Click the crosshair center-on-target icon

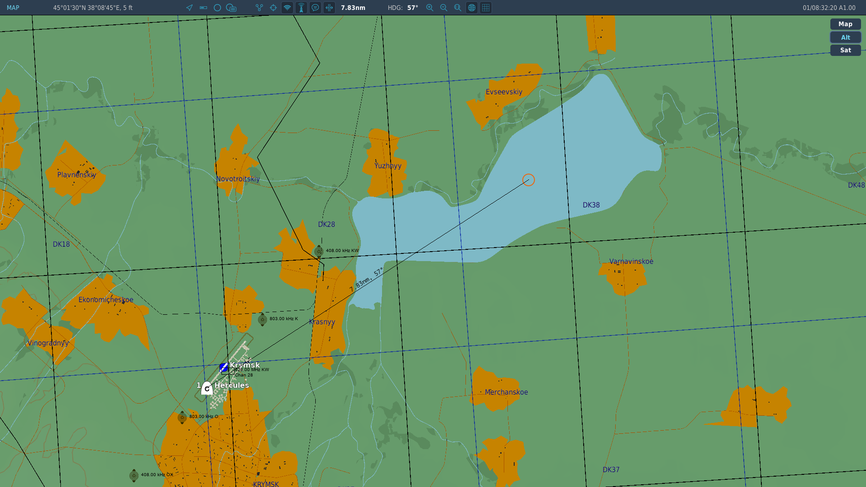[273, 8]
